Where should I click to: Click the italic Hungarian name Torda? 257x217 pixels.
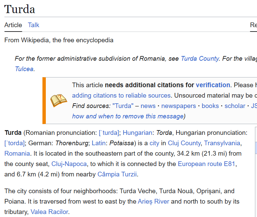(164, 133)
